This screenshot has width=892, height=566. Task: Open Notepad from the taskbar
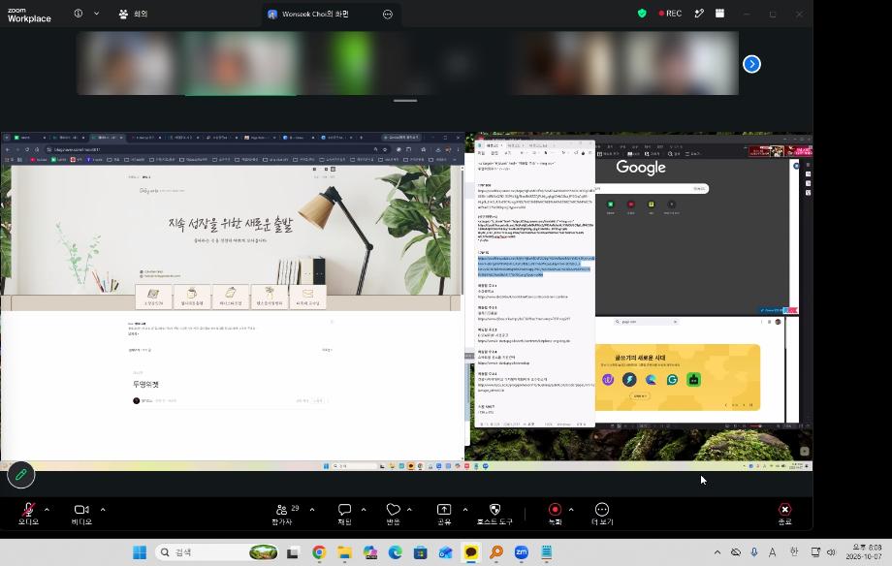tap(547, 551)
